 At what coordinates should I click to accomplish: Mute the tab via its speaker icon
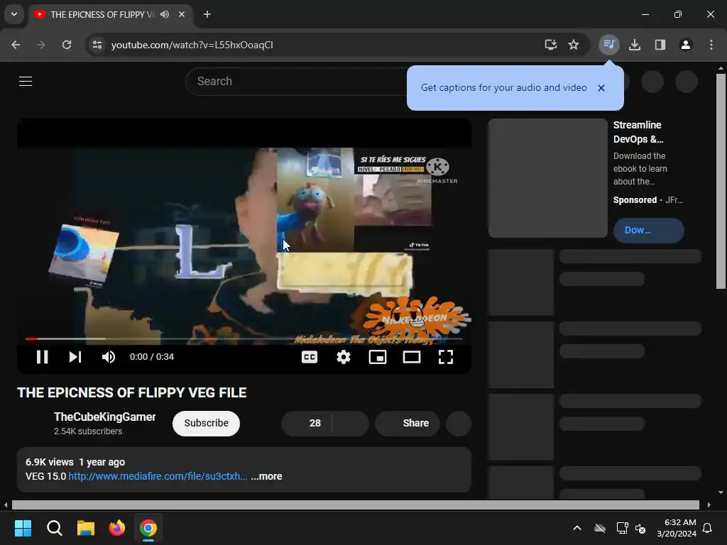pos(165,14)
